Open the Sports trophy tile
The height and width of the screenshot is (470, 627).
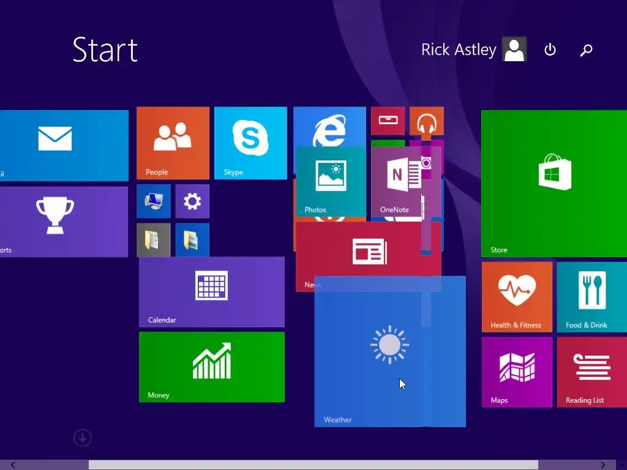64,222
